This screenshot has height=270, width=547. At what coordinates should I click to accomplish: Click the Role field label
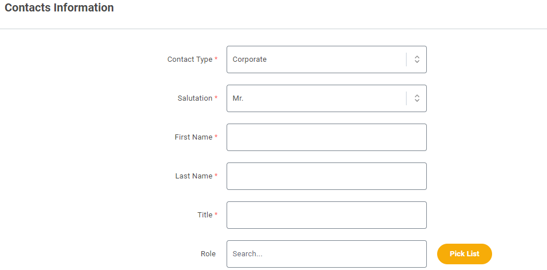coord(208,254)
